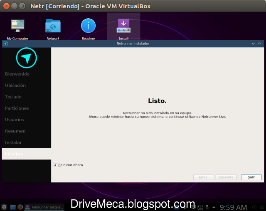Minimize the VirtualBox window
Viewport: 266px width, 211px height.
click(14, 6)
